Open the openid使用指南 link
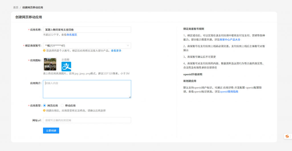The image size is (292, 151). 229,92
